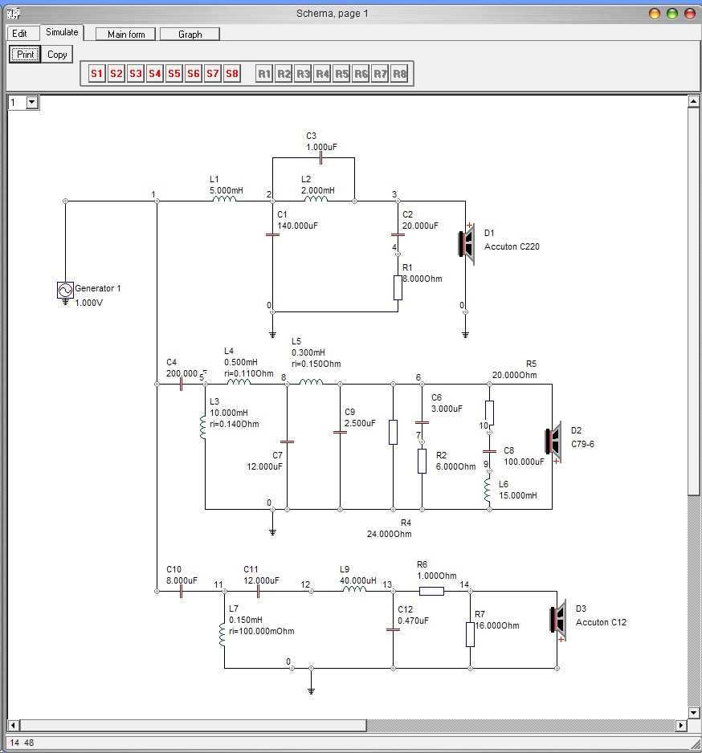This screenshot has height=753, width=702.
Task: Select the L6 15.000mH inductor symbol
Action: (x=488, y=490)
